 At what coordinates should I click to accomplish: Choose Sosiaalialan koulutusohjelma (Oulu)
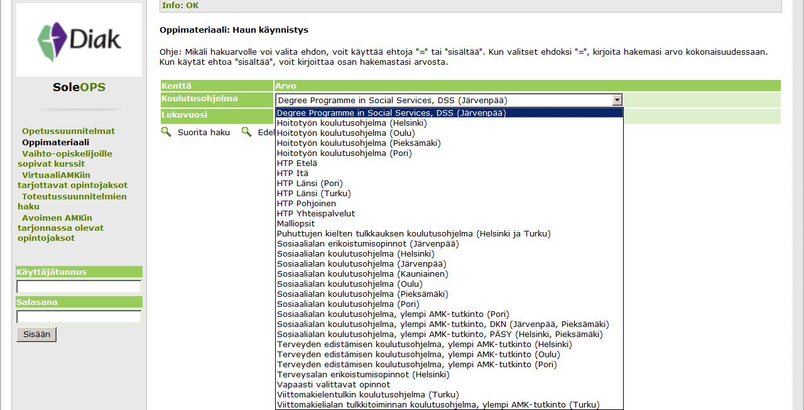pyautogui.click(x=449, y=284)
